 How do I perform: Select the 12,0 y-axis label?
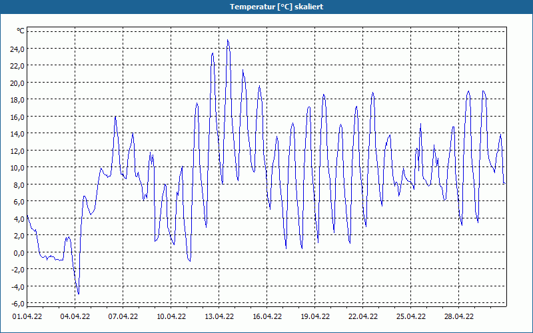pos(18,151)
